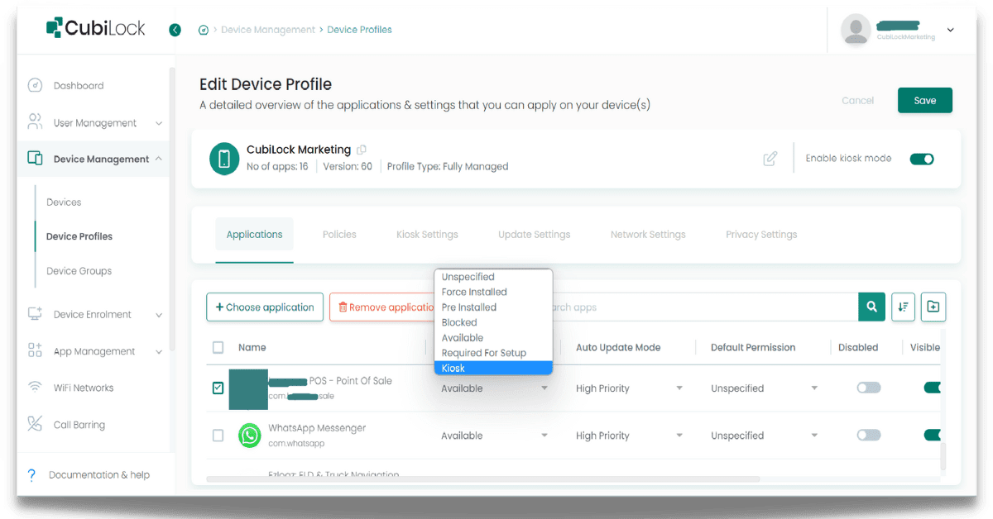Open Default Permission dropdown for WhatsApp row
The width and height of the screenshot is (993, 519).
[764, 436]
